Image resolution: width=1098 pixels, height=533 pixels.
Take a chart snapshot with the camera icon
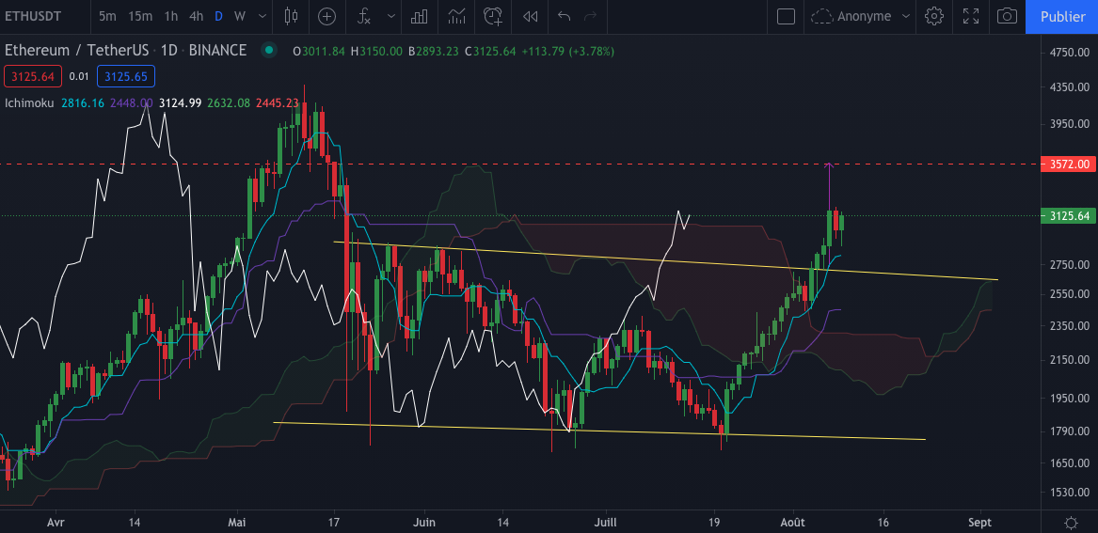[1007, 16]
